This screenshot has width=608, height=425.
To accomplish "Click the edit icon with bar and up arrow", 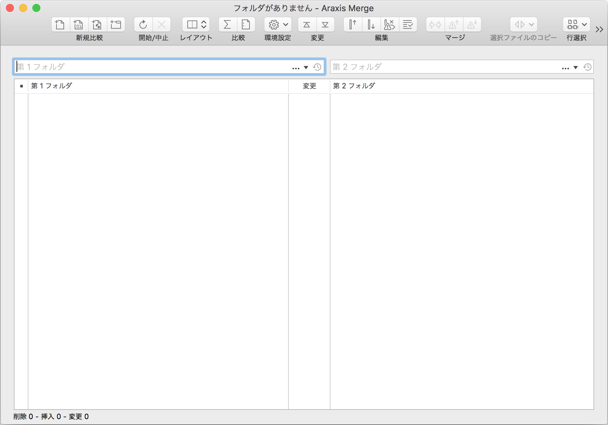I will [353, 25].
